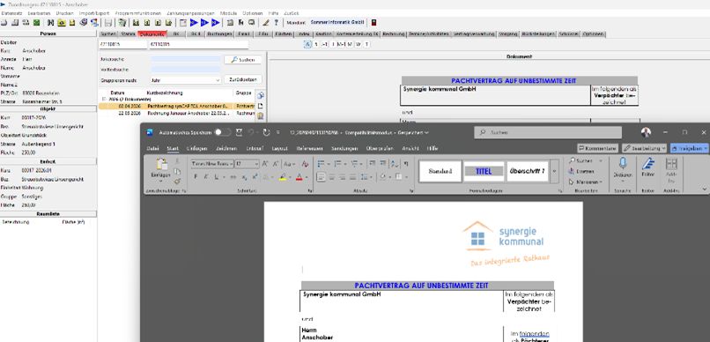
Task: Select the Buchungen tab
Action: [x=219, y=34]
